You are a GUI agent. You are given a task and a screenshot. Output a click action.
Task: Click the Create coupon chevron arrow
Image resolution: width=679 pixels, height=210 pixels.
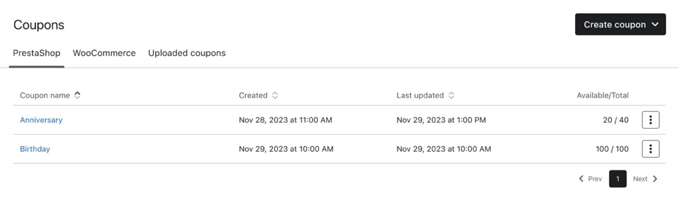pos(655,25)
